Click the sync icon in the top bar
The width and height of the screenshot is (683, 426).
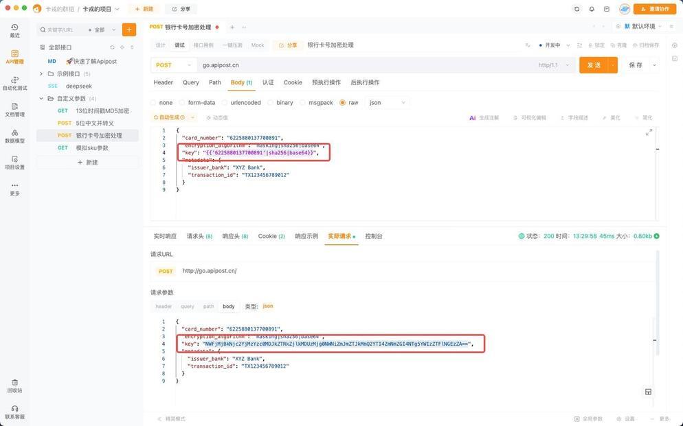point(576,9)
